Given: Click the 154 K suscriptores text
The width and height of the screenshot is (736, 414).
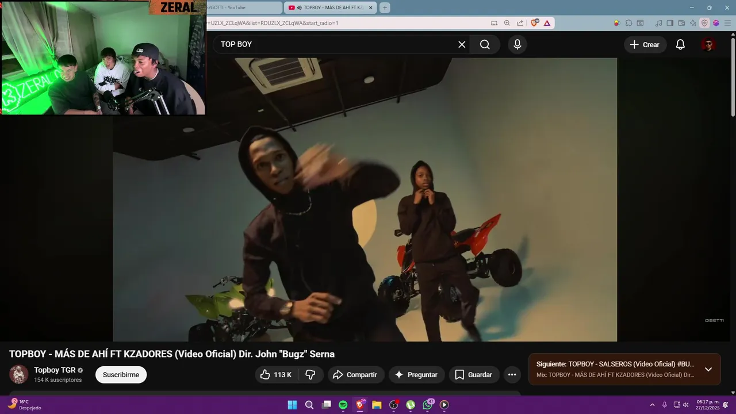Looking at the screenshot, I should point(57,380).
